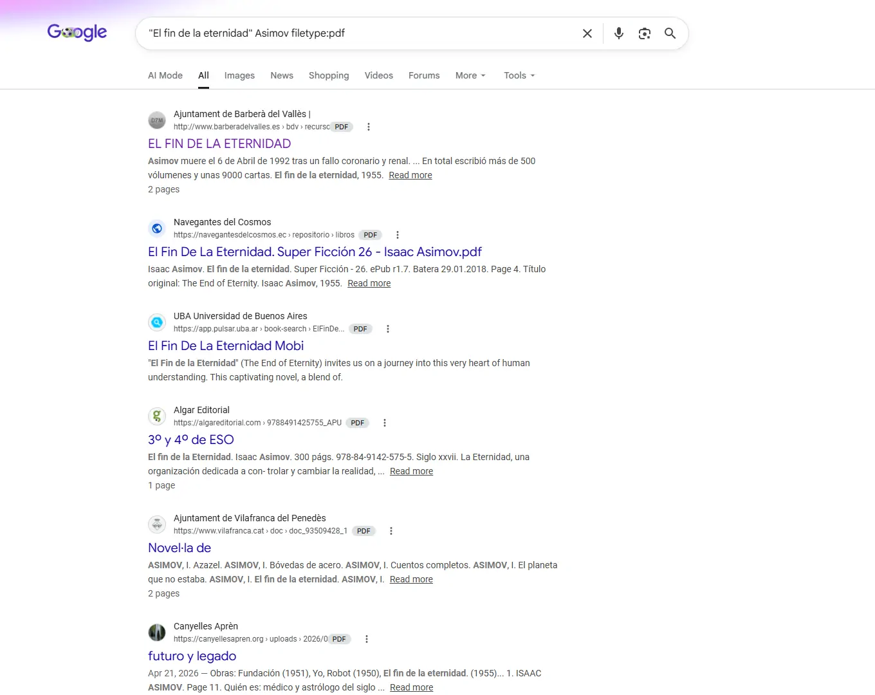The image size is (875, 695).
Task: Submit search with magnifying glass icon
Action: (x=670, y=33)
